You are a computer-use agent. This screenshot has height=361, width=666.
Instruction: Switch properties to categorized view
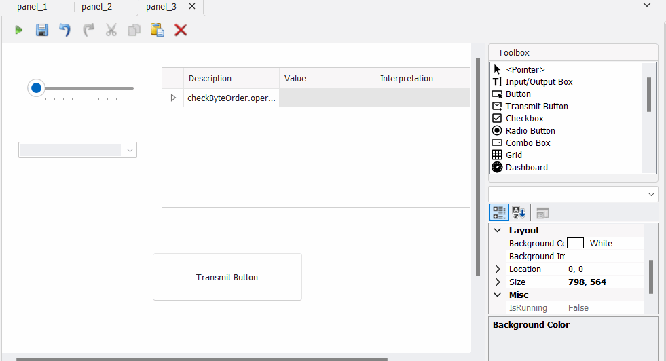click(499, 212)
